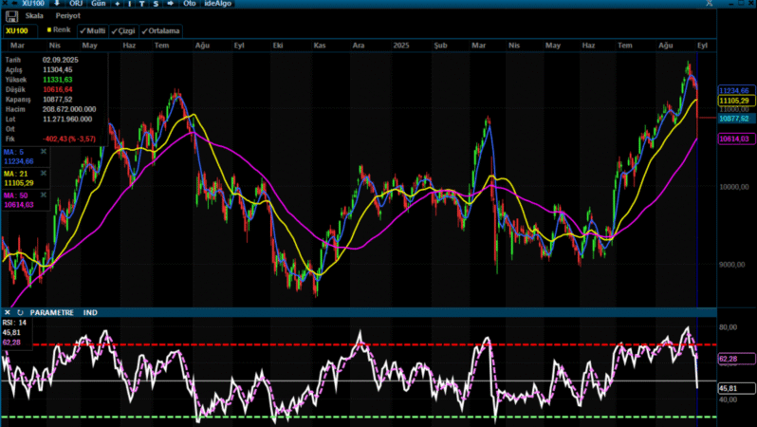The image size is (757, 427).
Task: Click the Yüksek value 11331,63
Action: [x=58, y=80]
